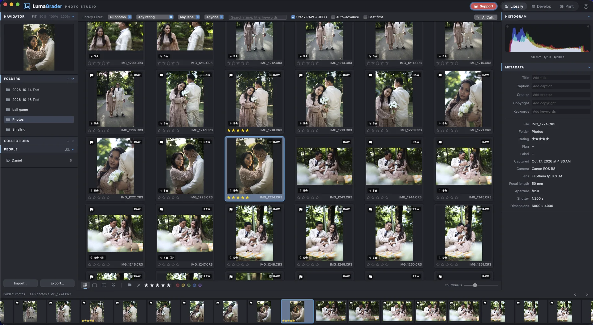The height and width of the screenshot is (325, 593).
Task: Toggle flag on IMG_1244.CR3 thumbnail
Action: point(371,142)
